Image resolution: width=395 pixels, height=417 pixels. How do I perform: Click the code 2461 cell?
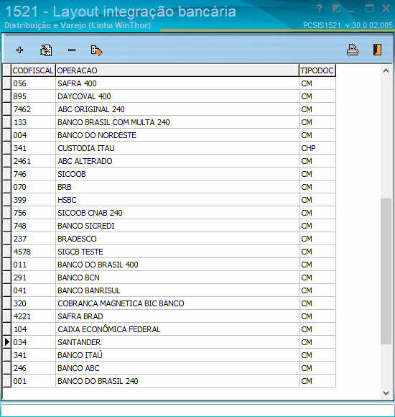pyautogui.click(x=33, y=161)
